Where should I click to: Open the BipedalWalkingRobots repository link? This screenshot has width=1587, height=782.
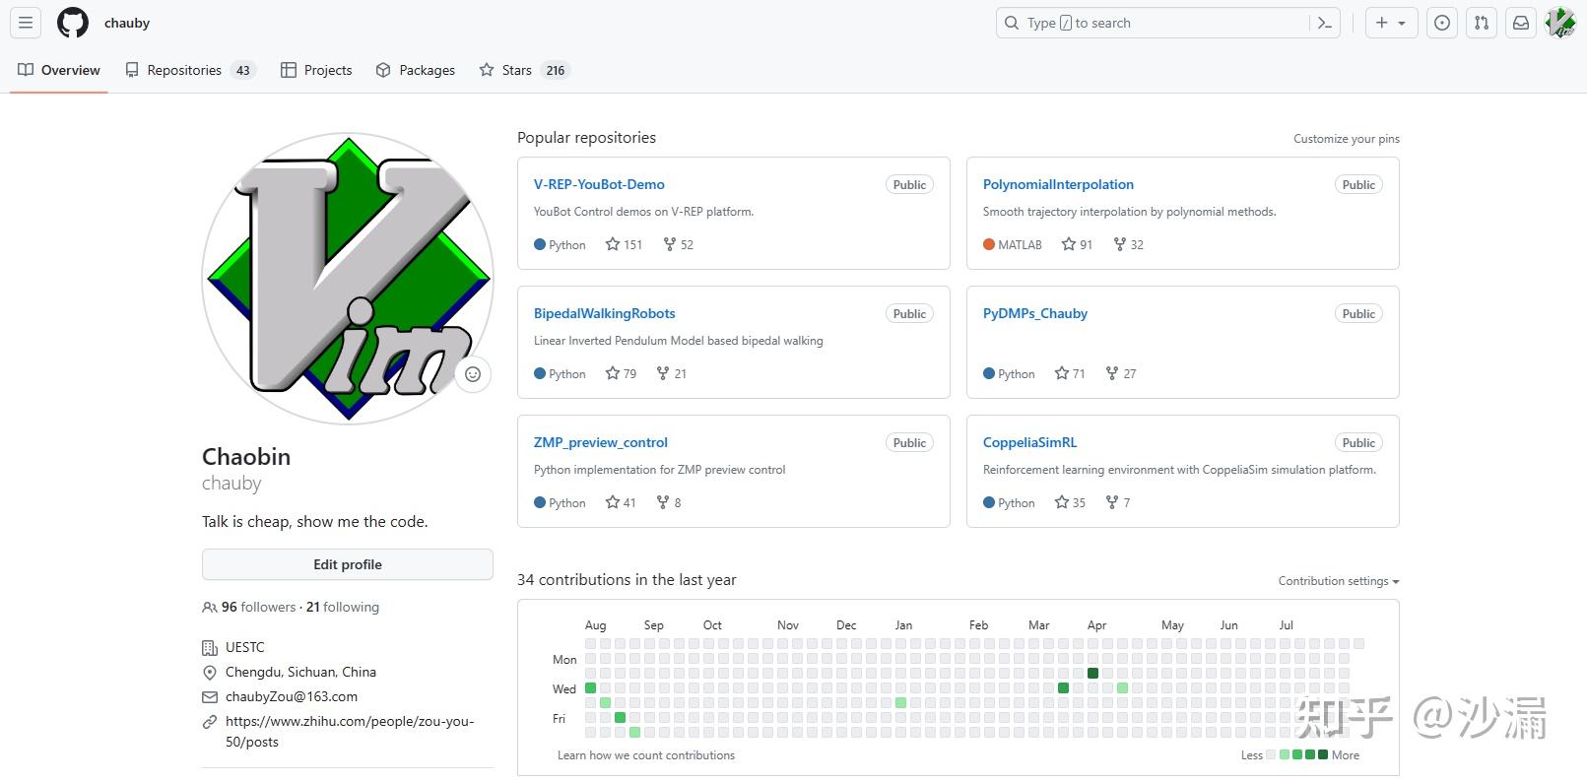(604, 313)
